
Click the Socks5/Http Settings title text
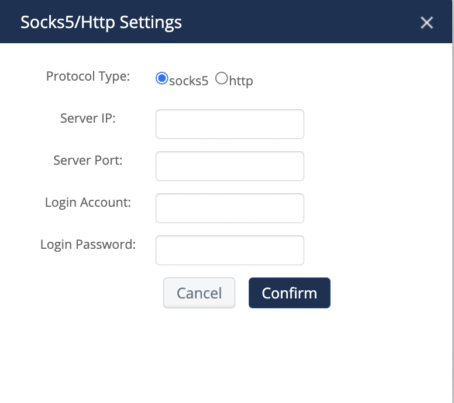(x=101, y=23)
